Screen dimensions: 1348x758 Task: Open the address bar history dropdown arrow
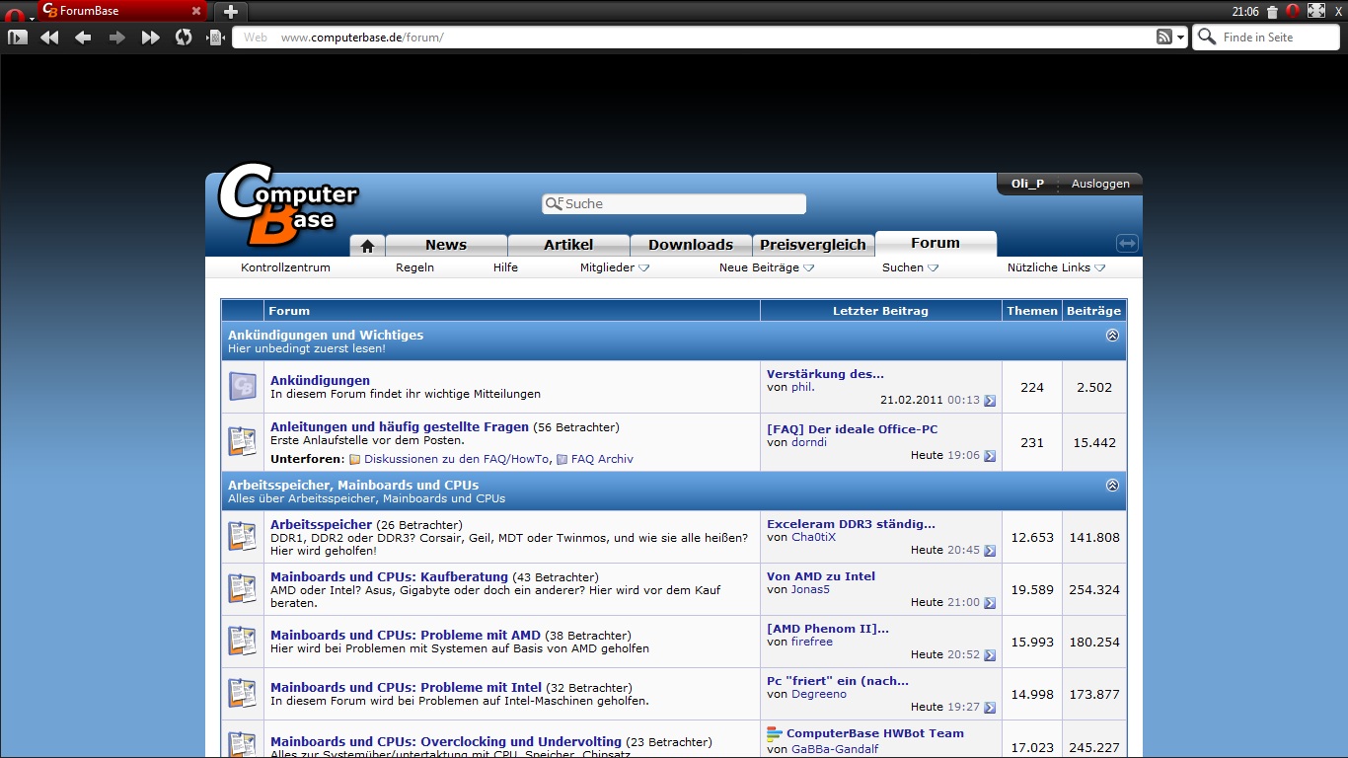coord(1180,38)
